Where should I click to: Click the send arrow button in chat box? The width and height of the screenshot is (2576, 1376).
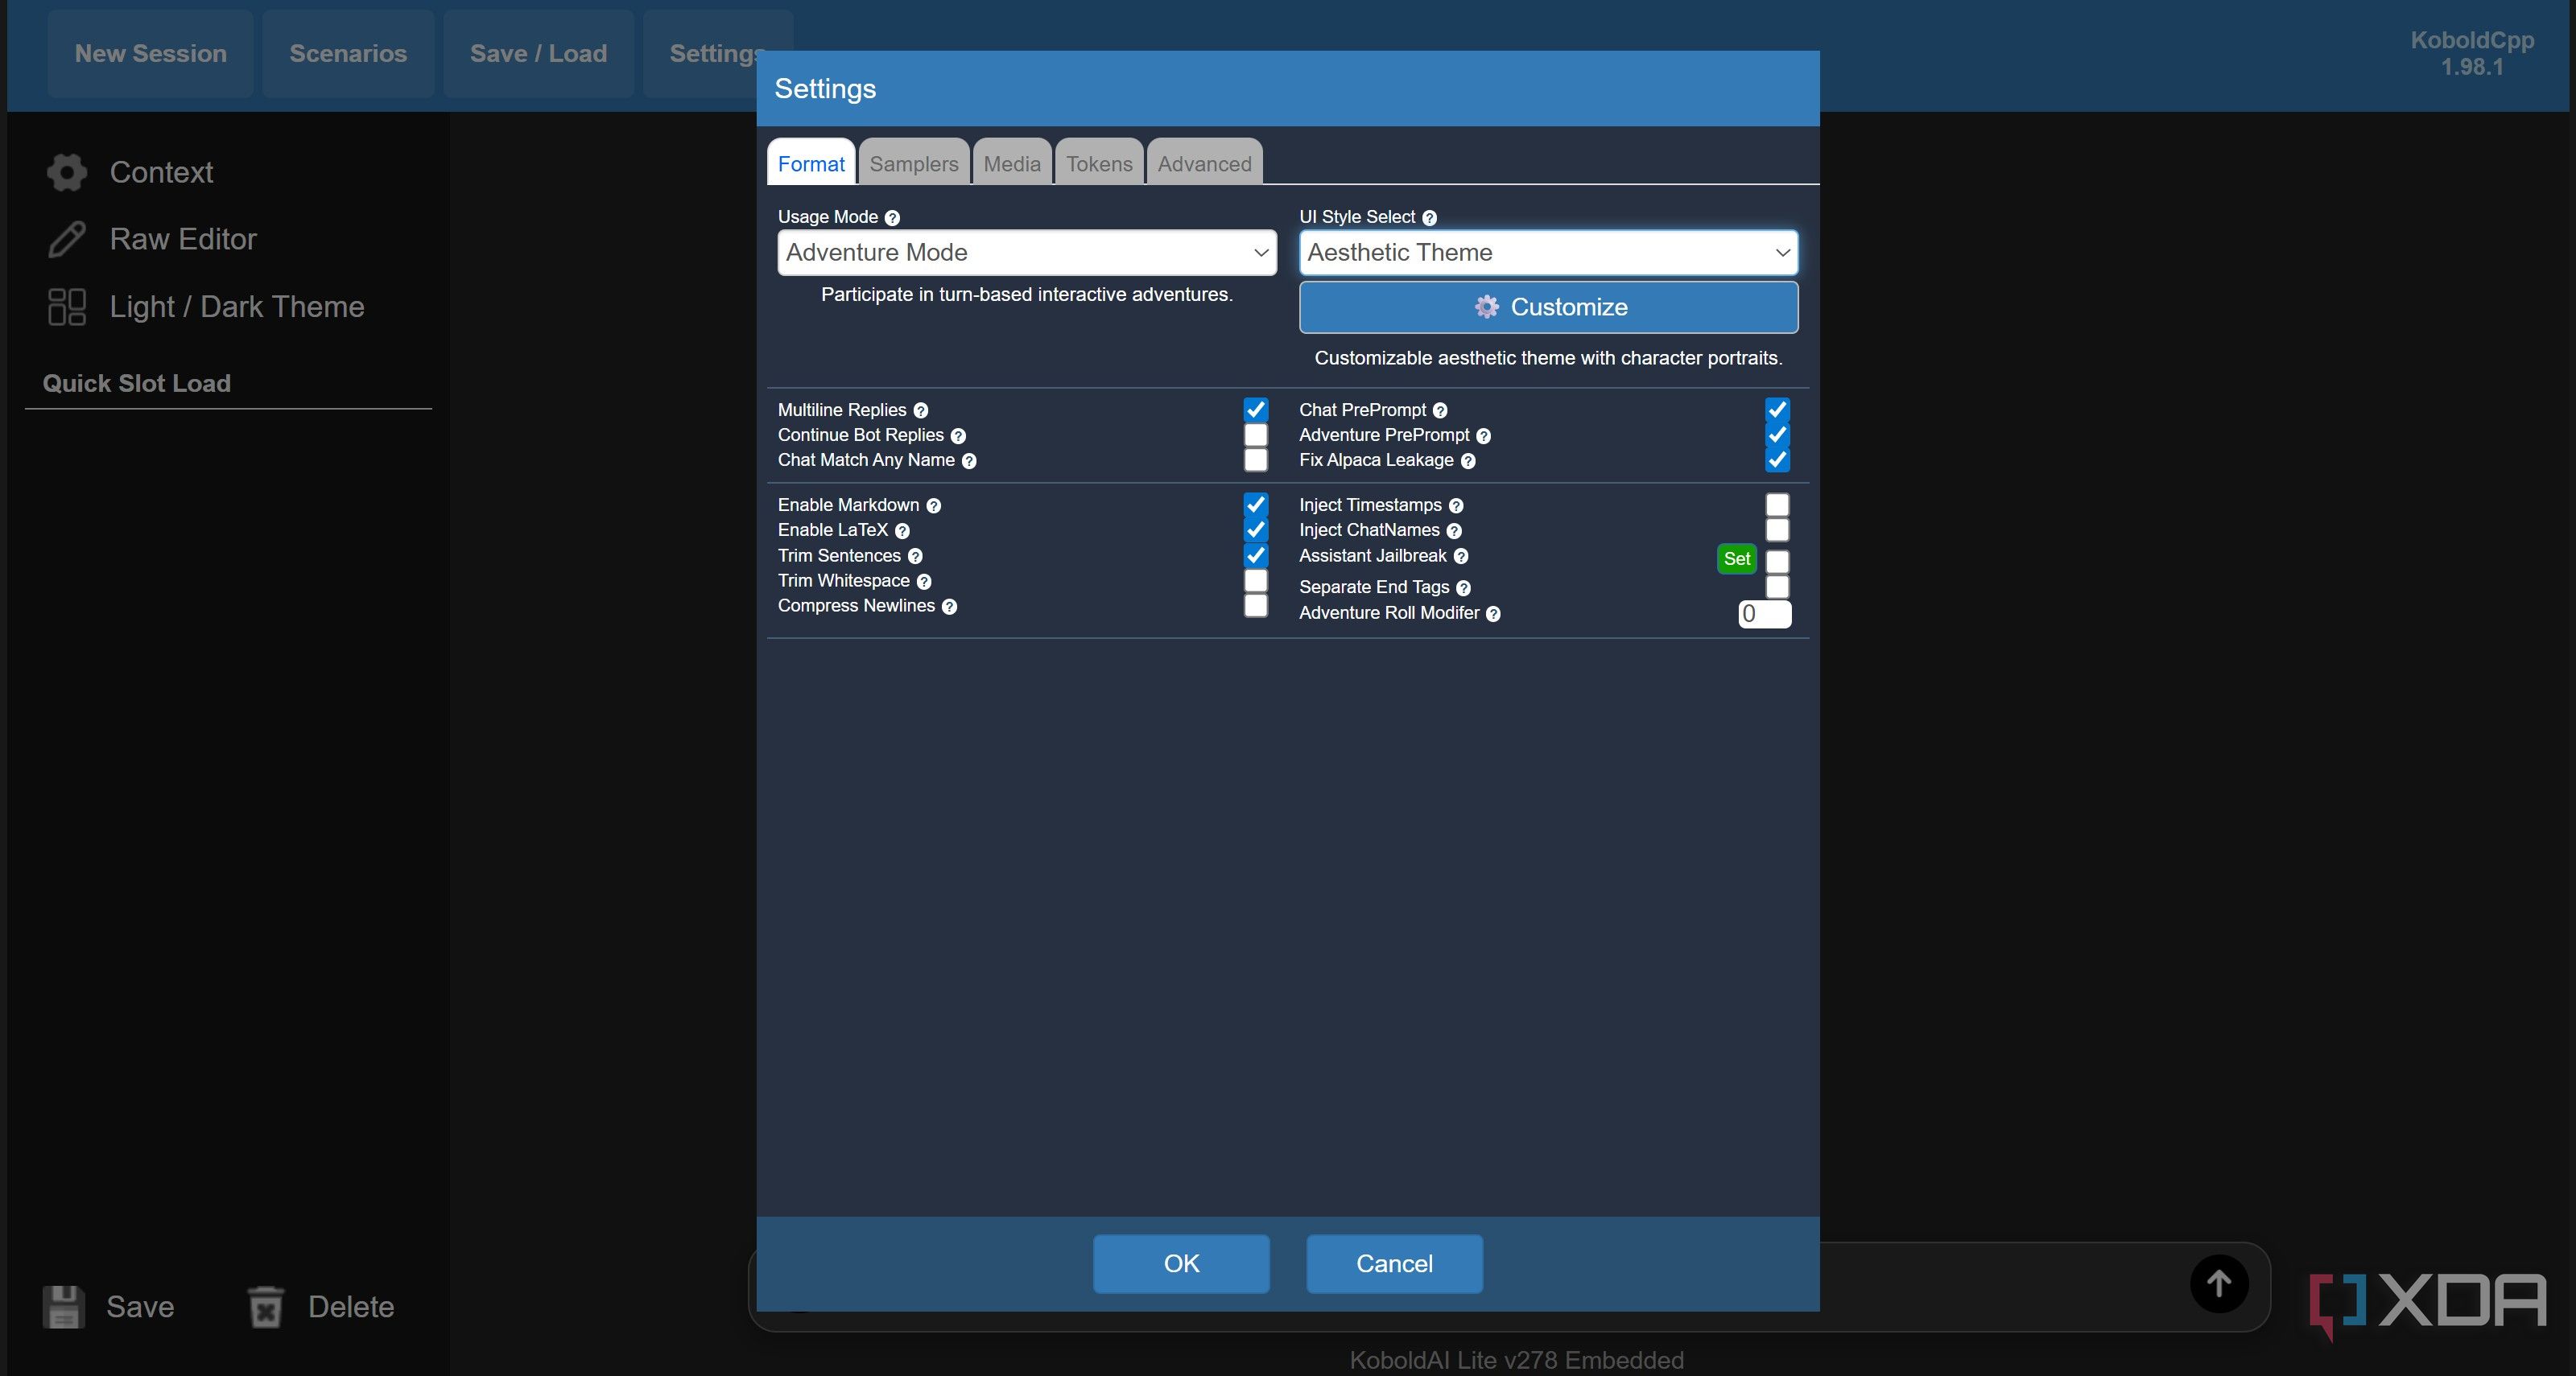[x=2219, y=1283]
